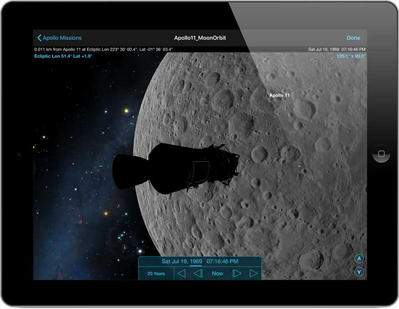The image size is (399, 309).
Task: Tap the date Sat Jul 19, 1969 in time panel
Action: [x=182, y=261]
